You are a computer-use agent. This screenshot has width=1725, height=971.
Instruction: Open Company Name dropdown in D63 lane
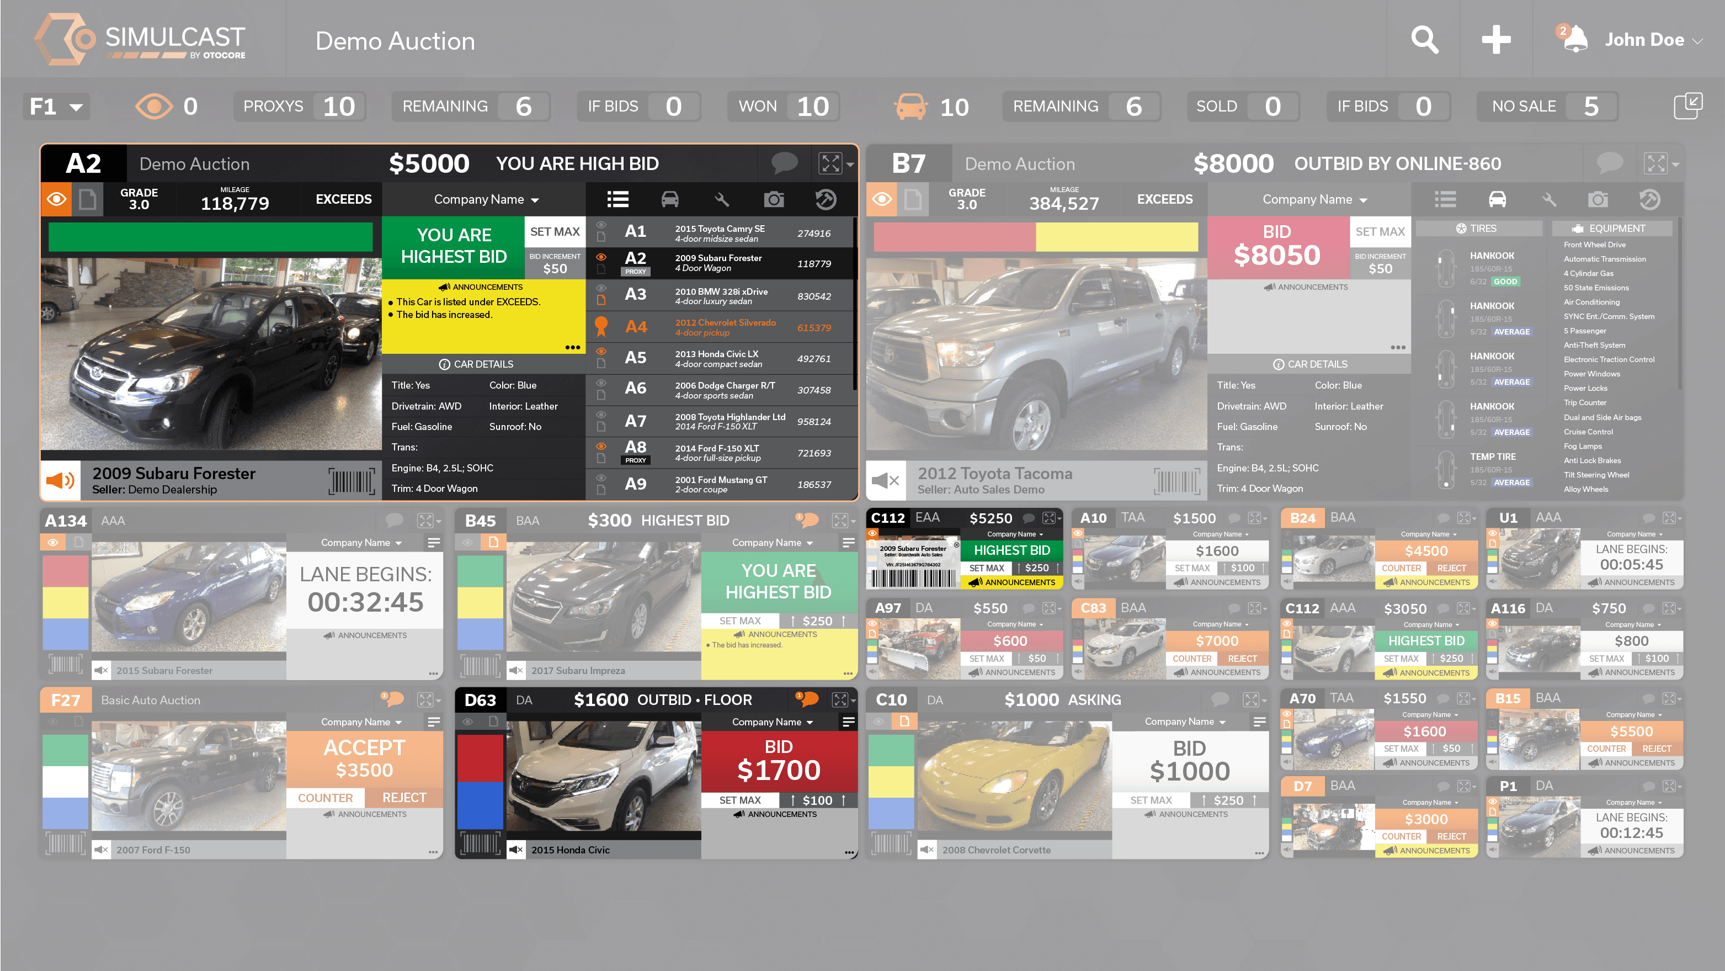pyautogui.click(x=773, y=721)
